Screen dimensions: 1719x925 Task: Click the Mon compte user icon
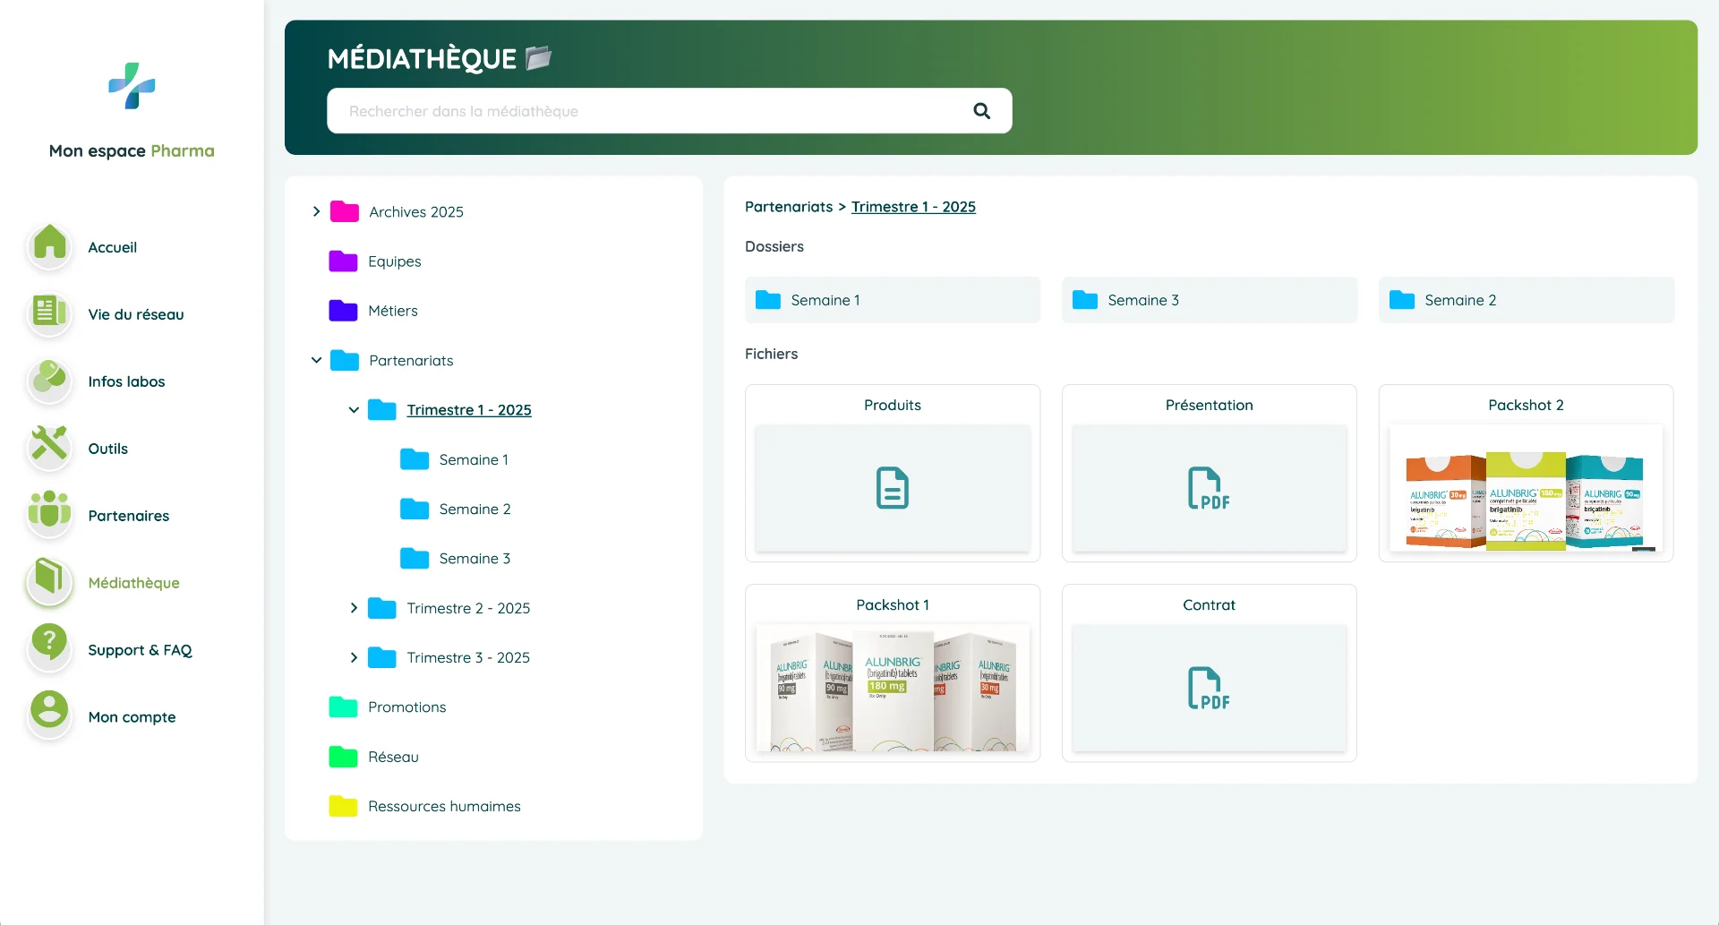pos(50,715)
